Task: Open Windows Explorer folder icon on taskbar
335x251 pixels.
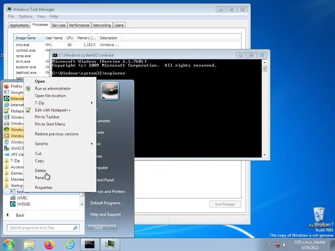Action: click(29, 244)
